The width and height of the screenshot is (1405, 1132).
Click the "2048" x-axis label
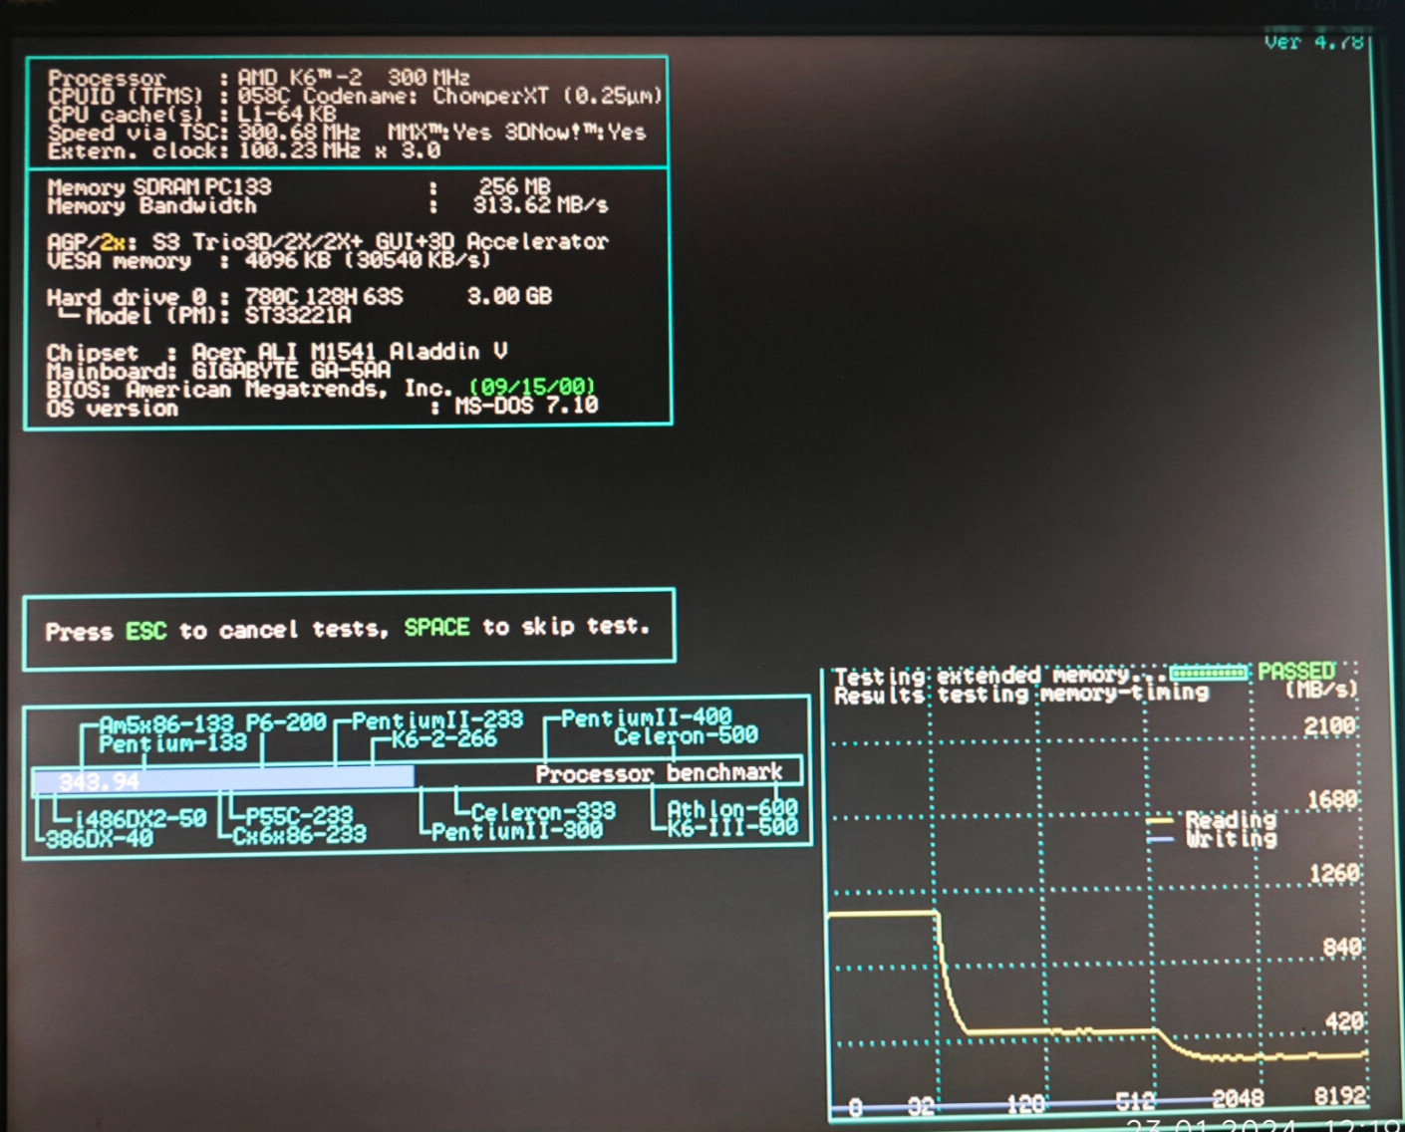[x=1238, y=1098]
